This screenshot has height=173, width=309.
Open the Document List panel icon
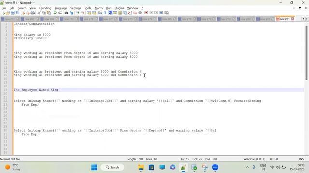(x=125, y=13)
